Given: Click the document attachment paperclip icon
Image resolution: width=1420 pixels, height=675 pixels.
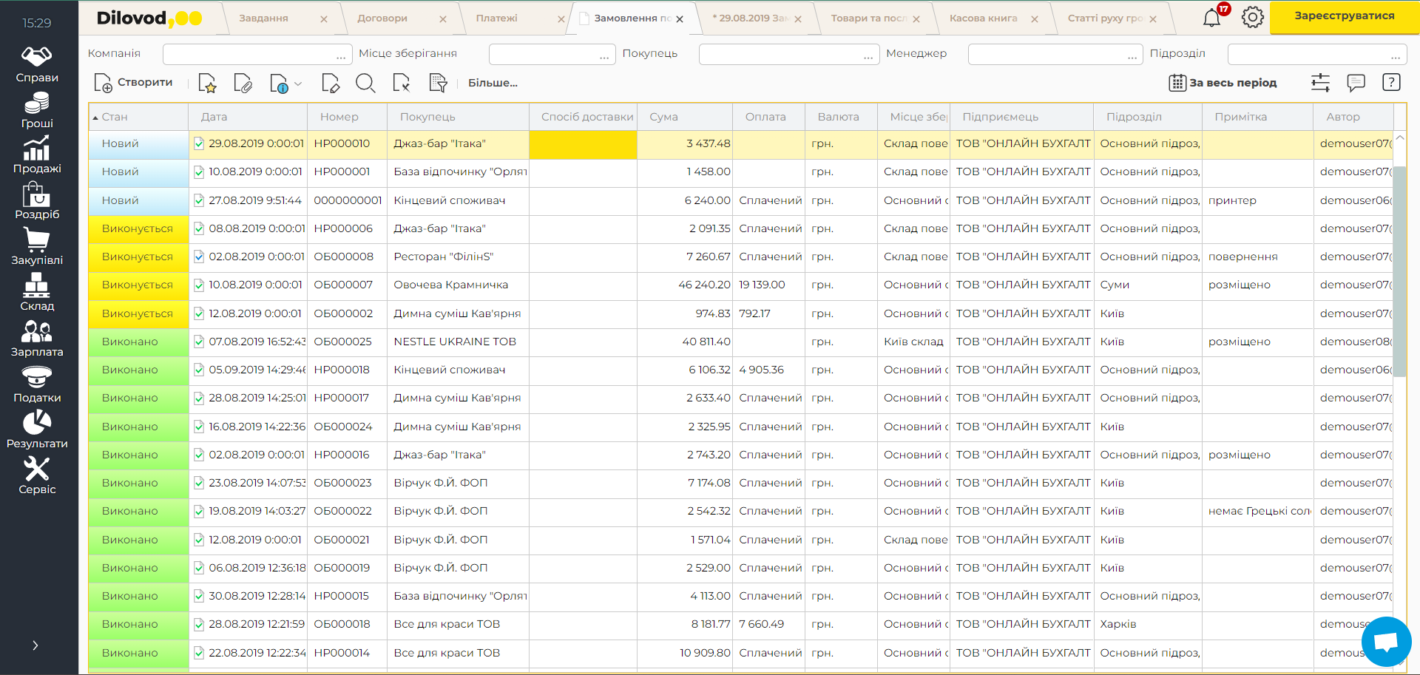Looking at the screenshot, I should click(x=243, y=84).
